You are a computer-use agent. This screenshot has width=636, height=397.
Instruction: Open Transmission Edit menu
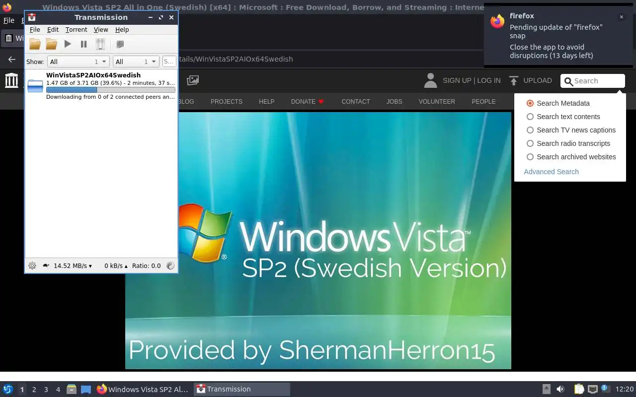[53, 30]
